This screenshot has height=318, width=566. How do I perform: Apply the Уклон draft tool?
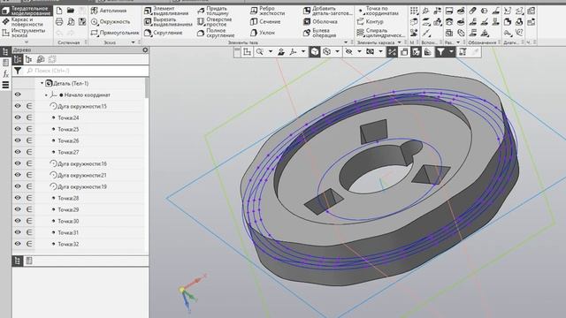point(263,33)
